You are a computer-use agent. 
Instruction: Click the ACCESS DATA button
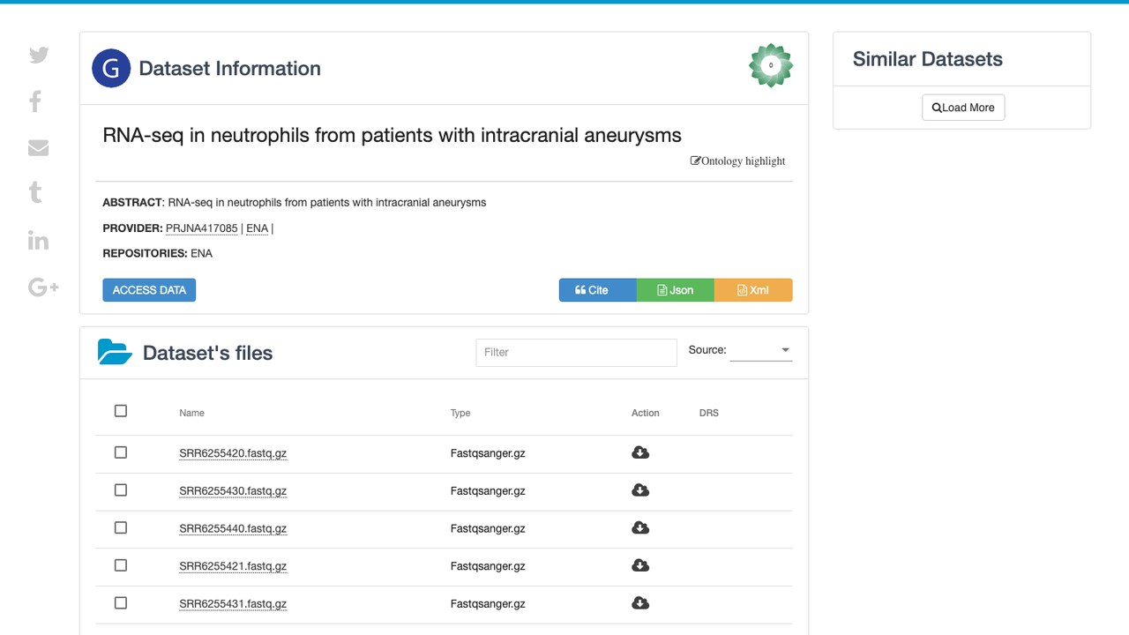pos(149,290)
